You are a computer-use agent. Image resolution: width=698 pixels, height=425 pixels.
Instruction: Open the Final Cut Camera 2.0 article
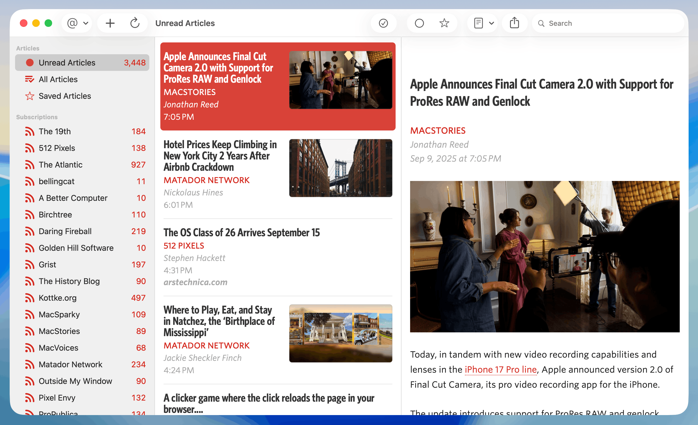278,86
